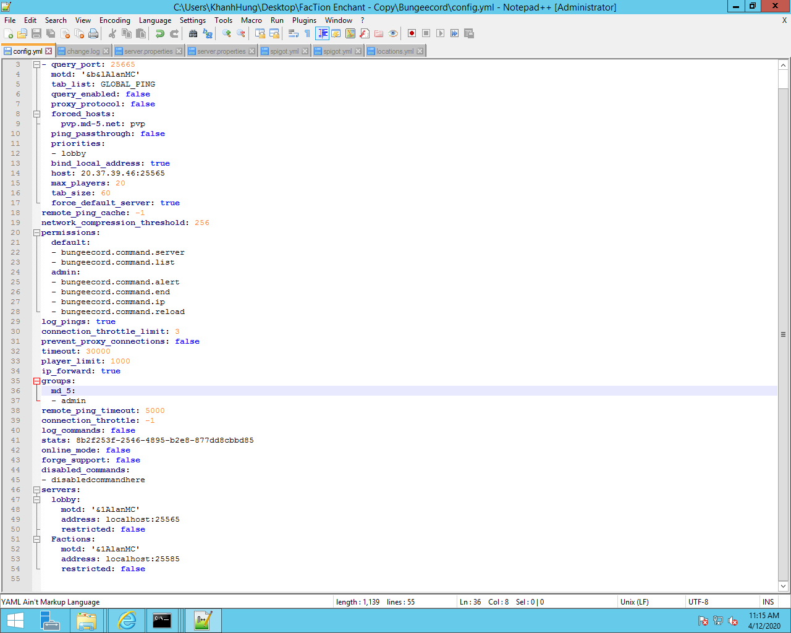This screenshot has width=791, height=633.
Task: Click the Run macro multiple times icon
Action: pos(455,33)
